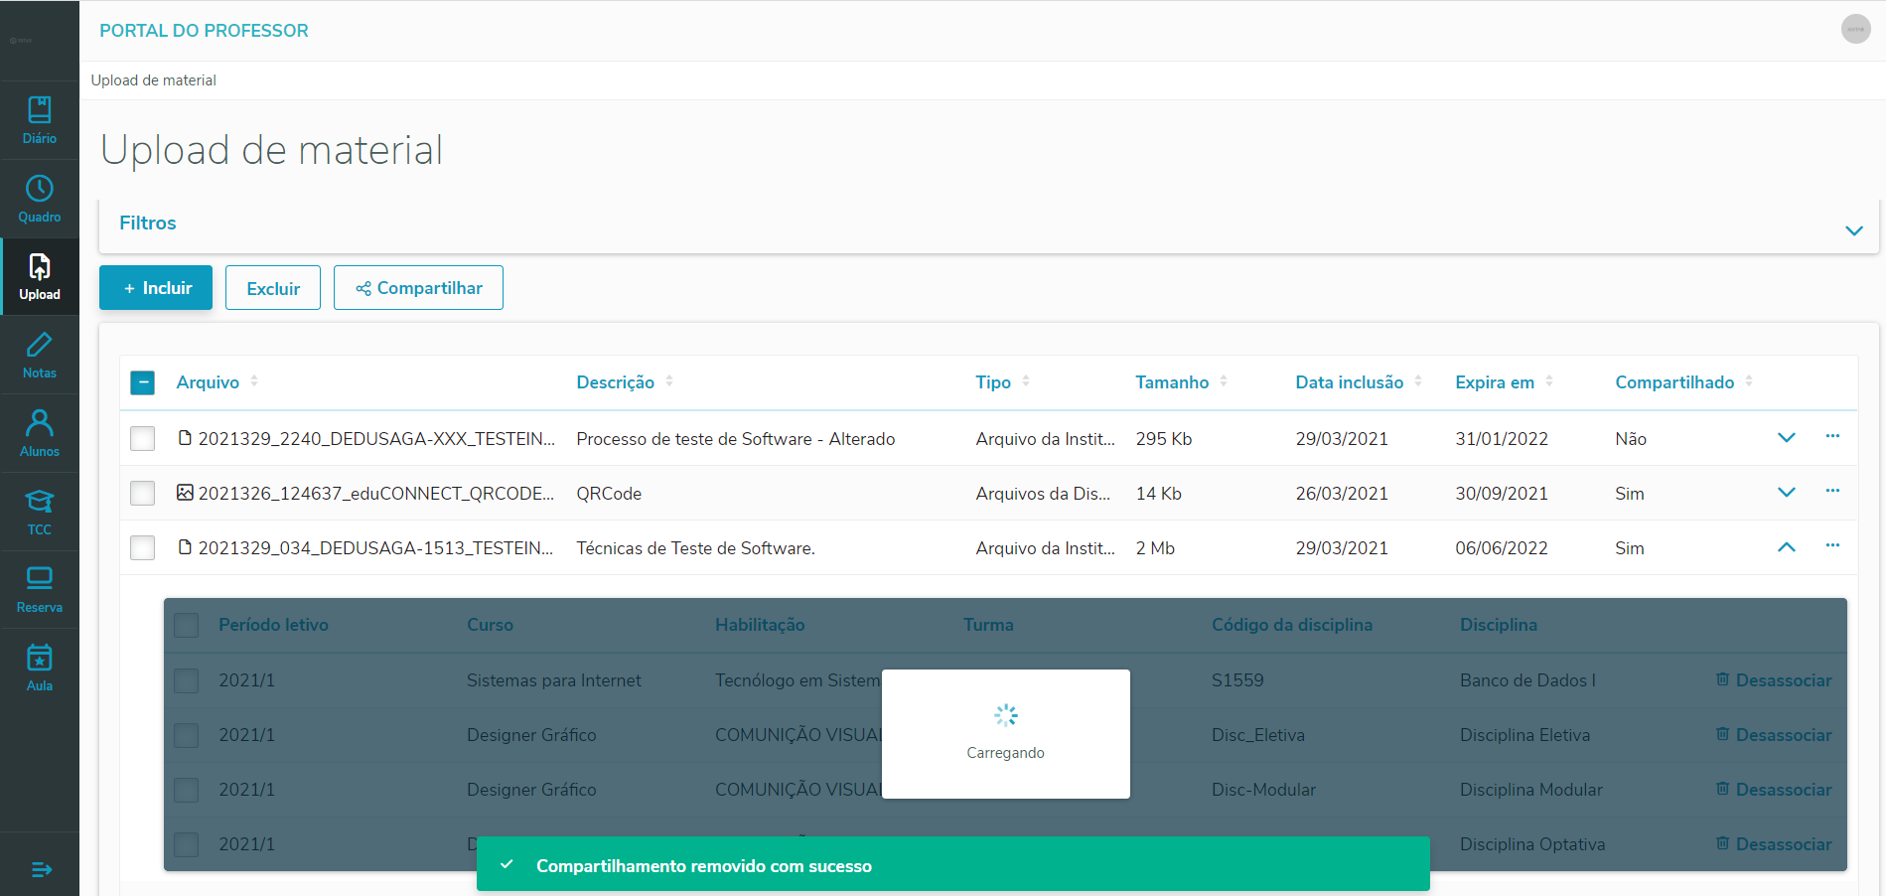Click the Upload de material breadcrumb
This screenshot has width=1886, height=896.
[x=154, y=80]
